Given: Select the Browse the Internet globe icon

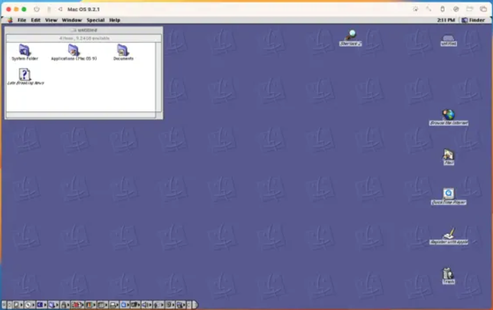Looking at the screenshot, I should point(448,115).
